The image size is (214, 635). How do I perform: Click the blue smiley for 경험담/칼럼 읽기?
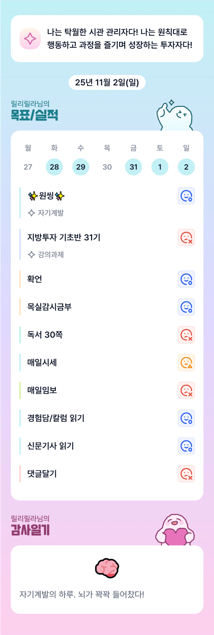click(186, 418)
